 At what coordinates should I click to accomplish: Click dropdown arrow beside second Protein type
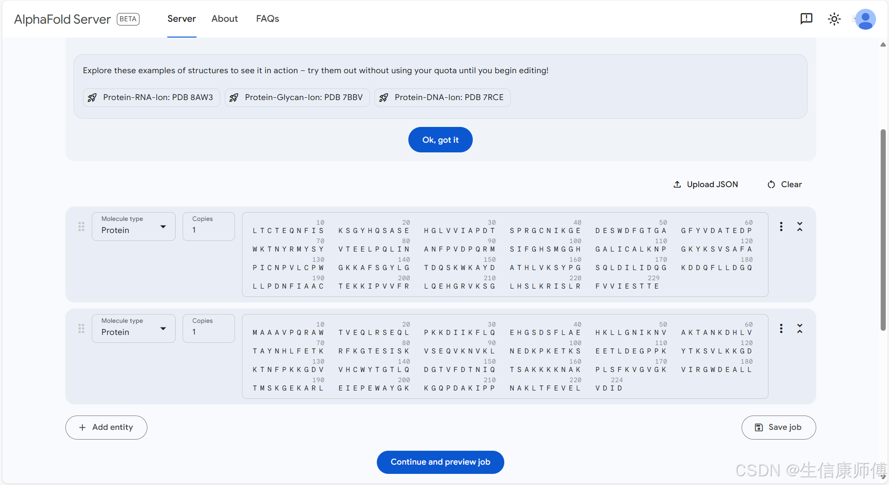tap(163, 328)
